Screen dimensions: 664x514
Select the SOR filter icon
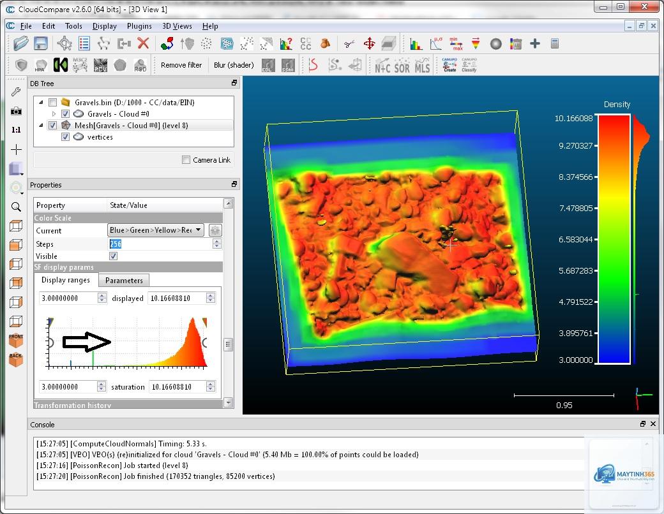[402, 66]
